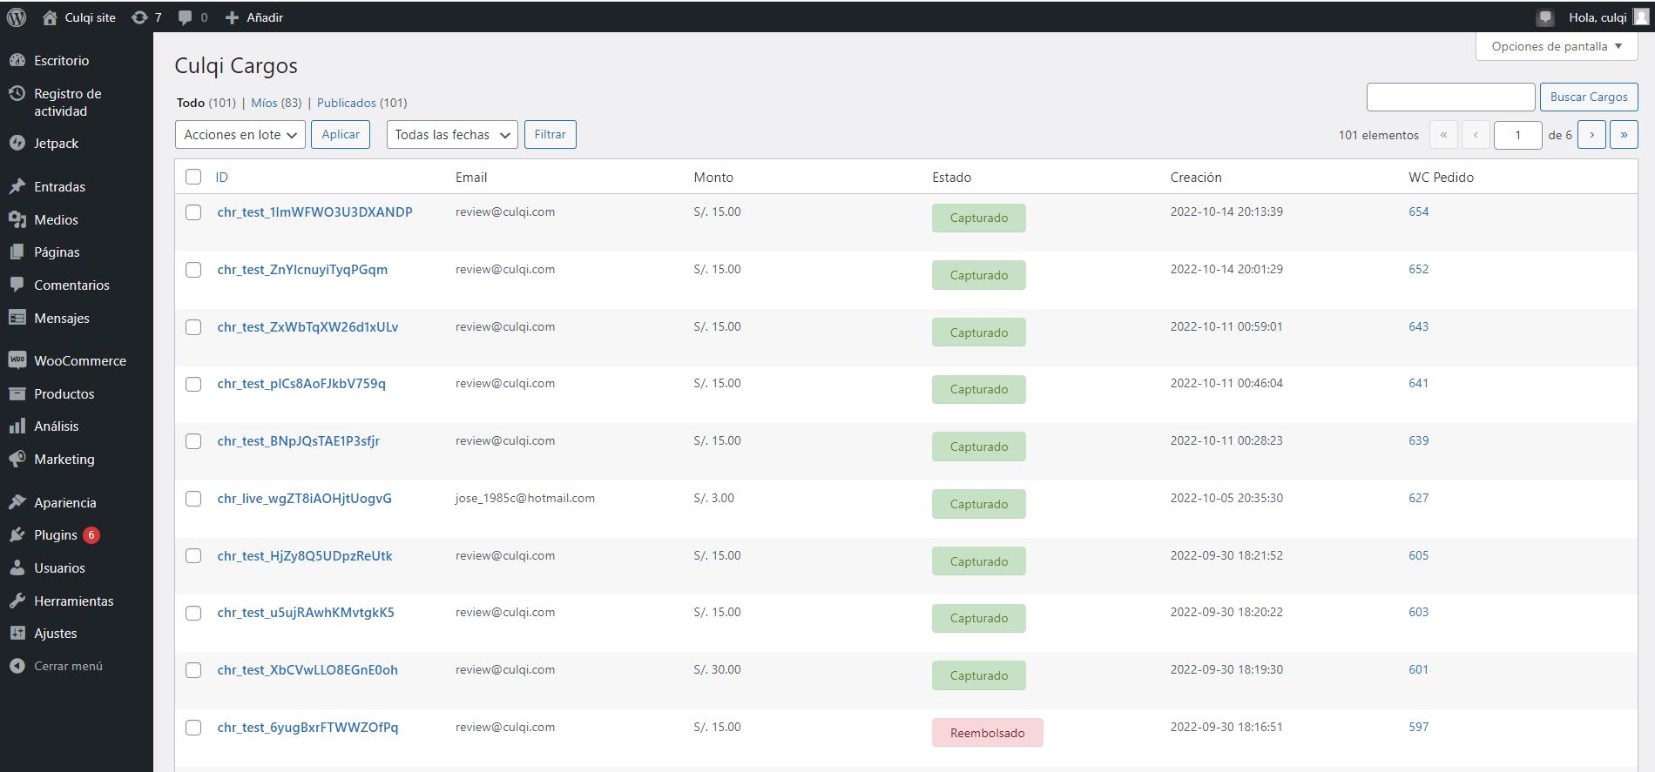The image size is (1655, 772).
Task: Click the Escritorio dashboard icon
Action: 17,60
